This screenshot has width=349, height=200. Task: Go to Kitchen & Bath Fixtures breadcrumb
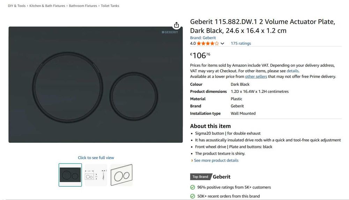[47, 6]
